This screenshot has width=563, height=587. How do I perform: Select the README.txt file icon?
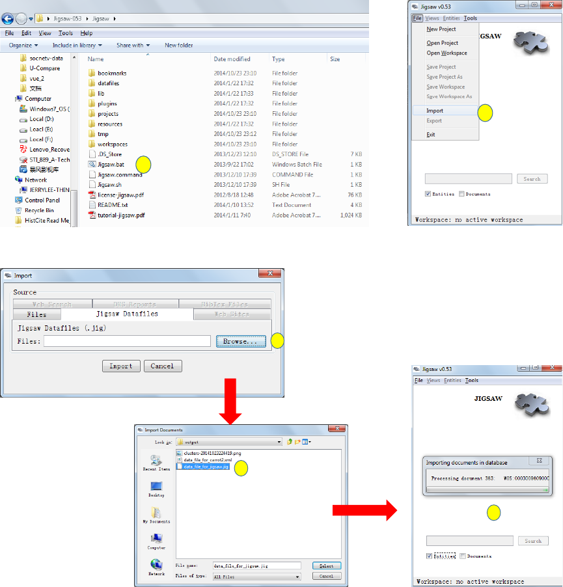point(92,205)
